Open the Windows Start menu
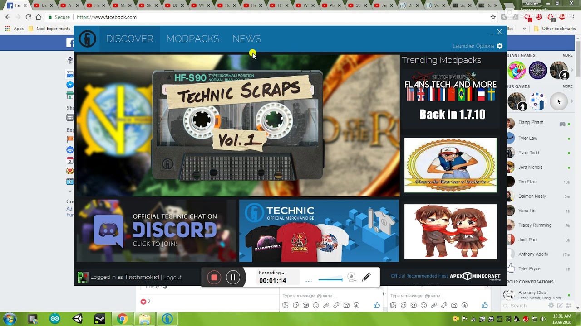581x326 pixels. coord(9,319)
